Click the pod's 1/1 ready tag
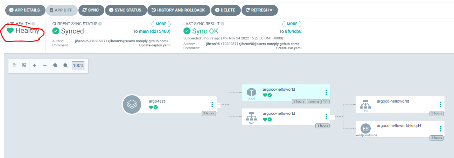 pos(326,101)
